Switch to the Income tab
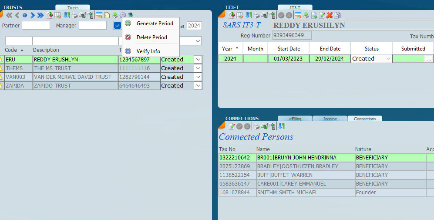 330,118
